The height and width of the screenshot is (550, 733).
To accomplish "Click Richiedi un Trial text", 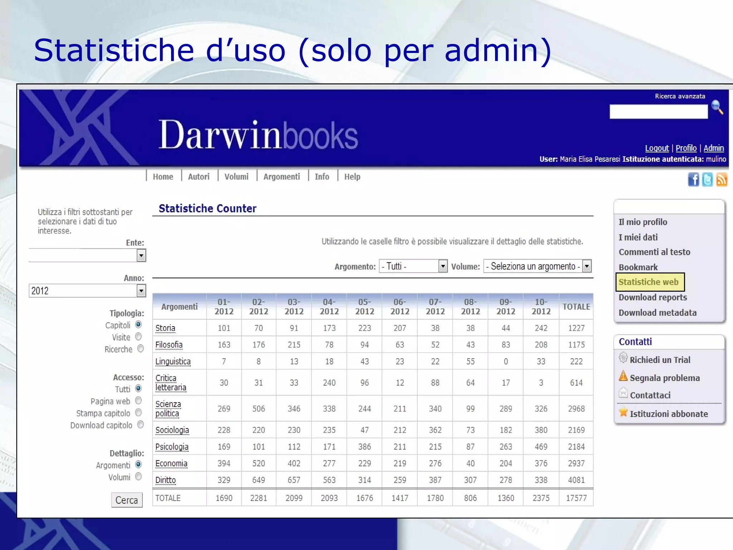I will (x=660, y=360).
